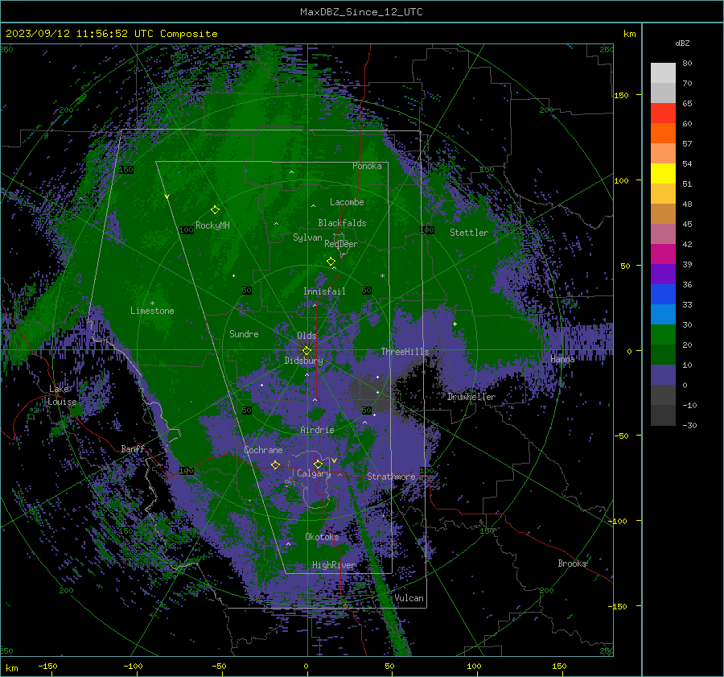This screenshot has width=724, height=677.
Task: Click the Cochrane label
Action: (263, 450)
